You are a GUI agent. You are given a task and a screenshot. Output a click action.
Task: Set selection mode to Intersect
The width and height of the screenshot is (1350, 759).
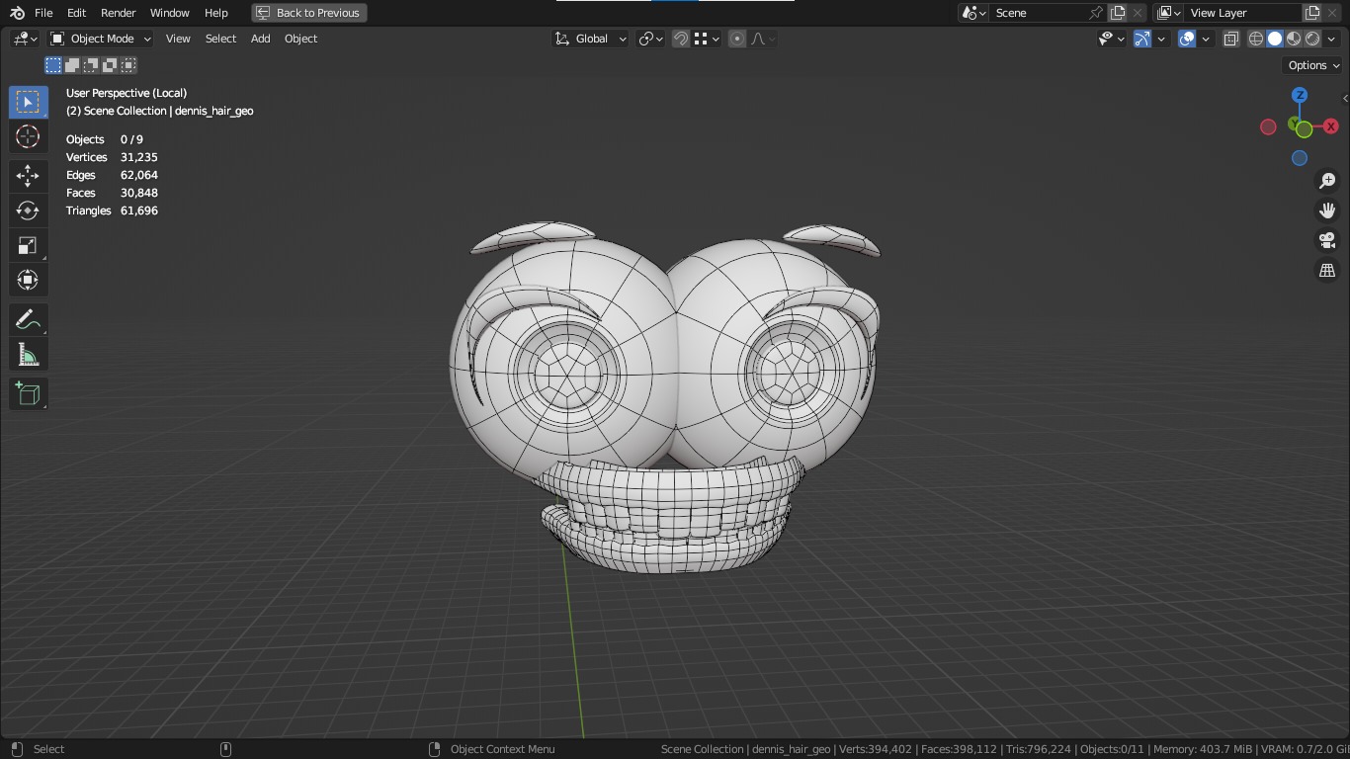128,65
